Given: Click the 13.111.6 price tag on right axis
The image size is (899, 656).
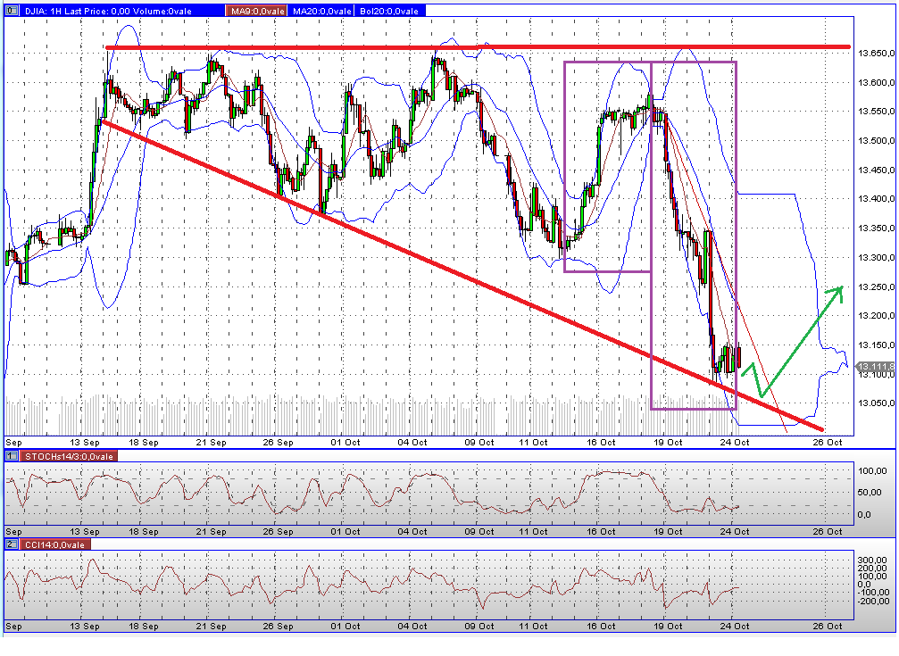Looking at the screenshot, I should click(x=873, y=364).
